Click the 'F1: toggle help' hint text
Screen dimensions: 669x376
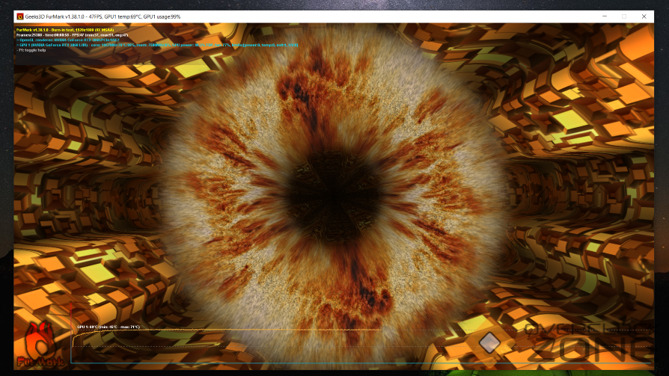point(31,50)
